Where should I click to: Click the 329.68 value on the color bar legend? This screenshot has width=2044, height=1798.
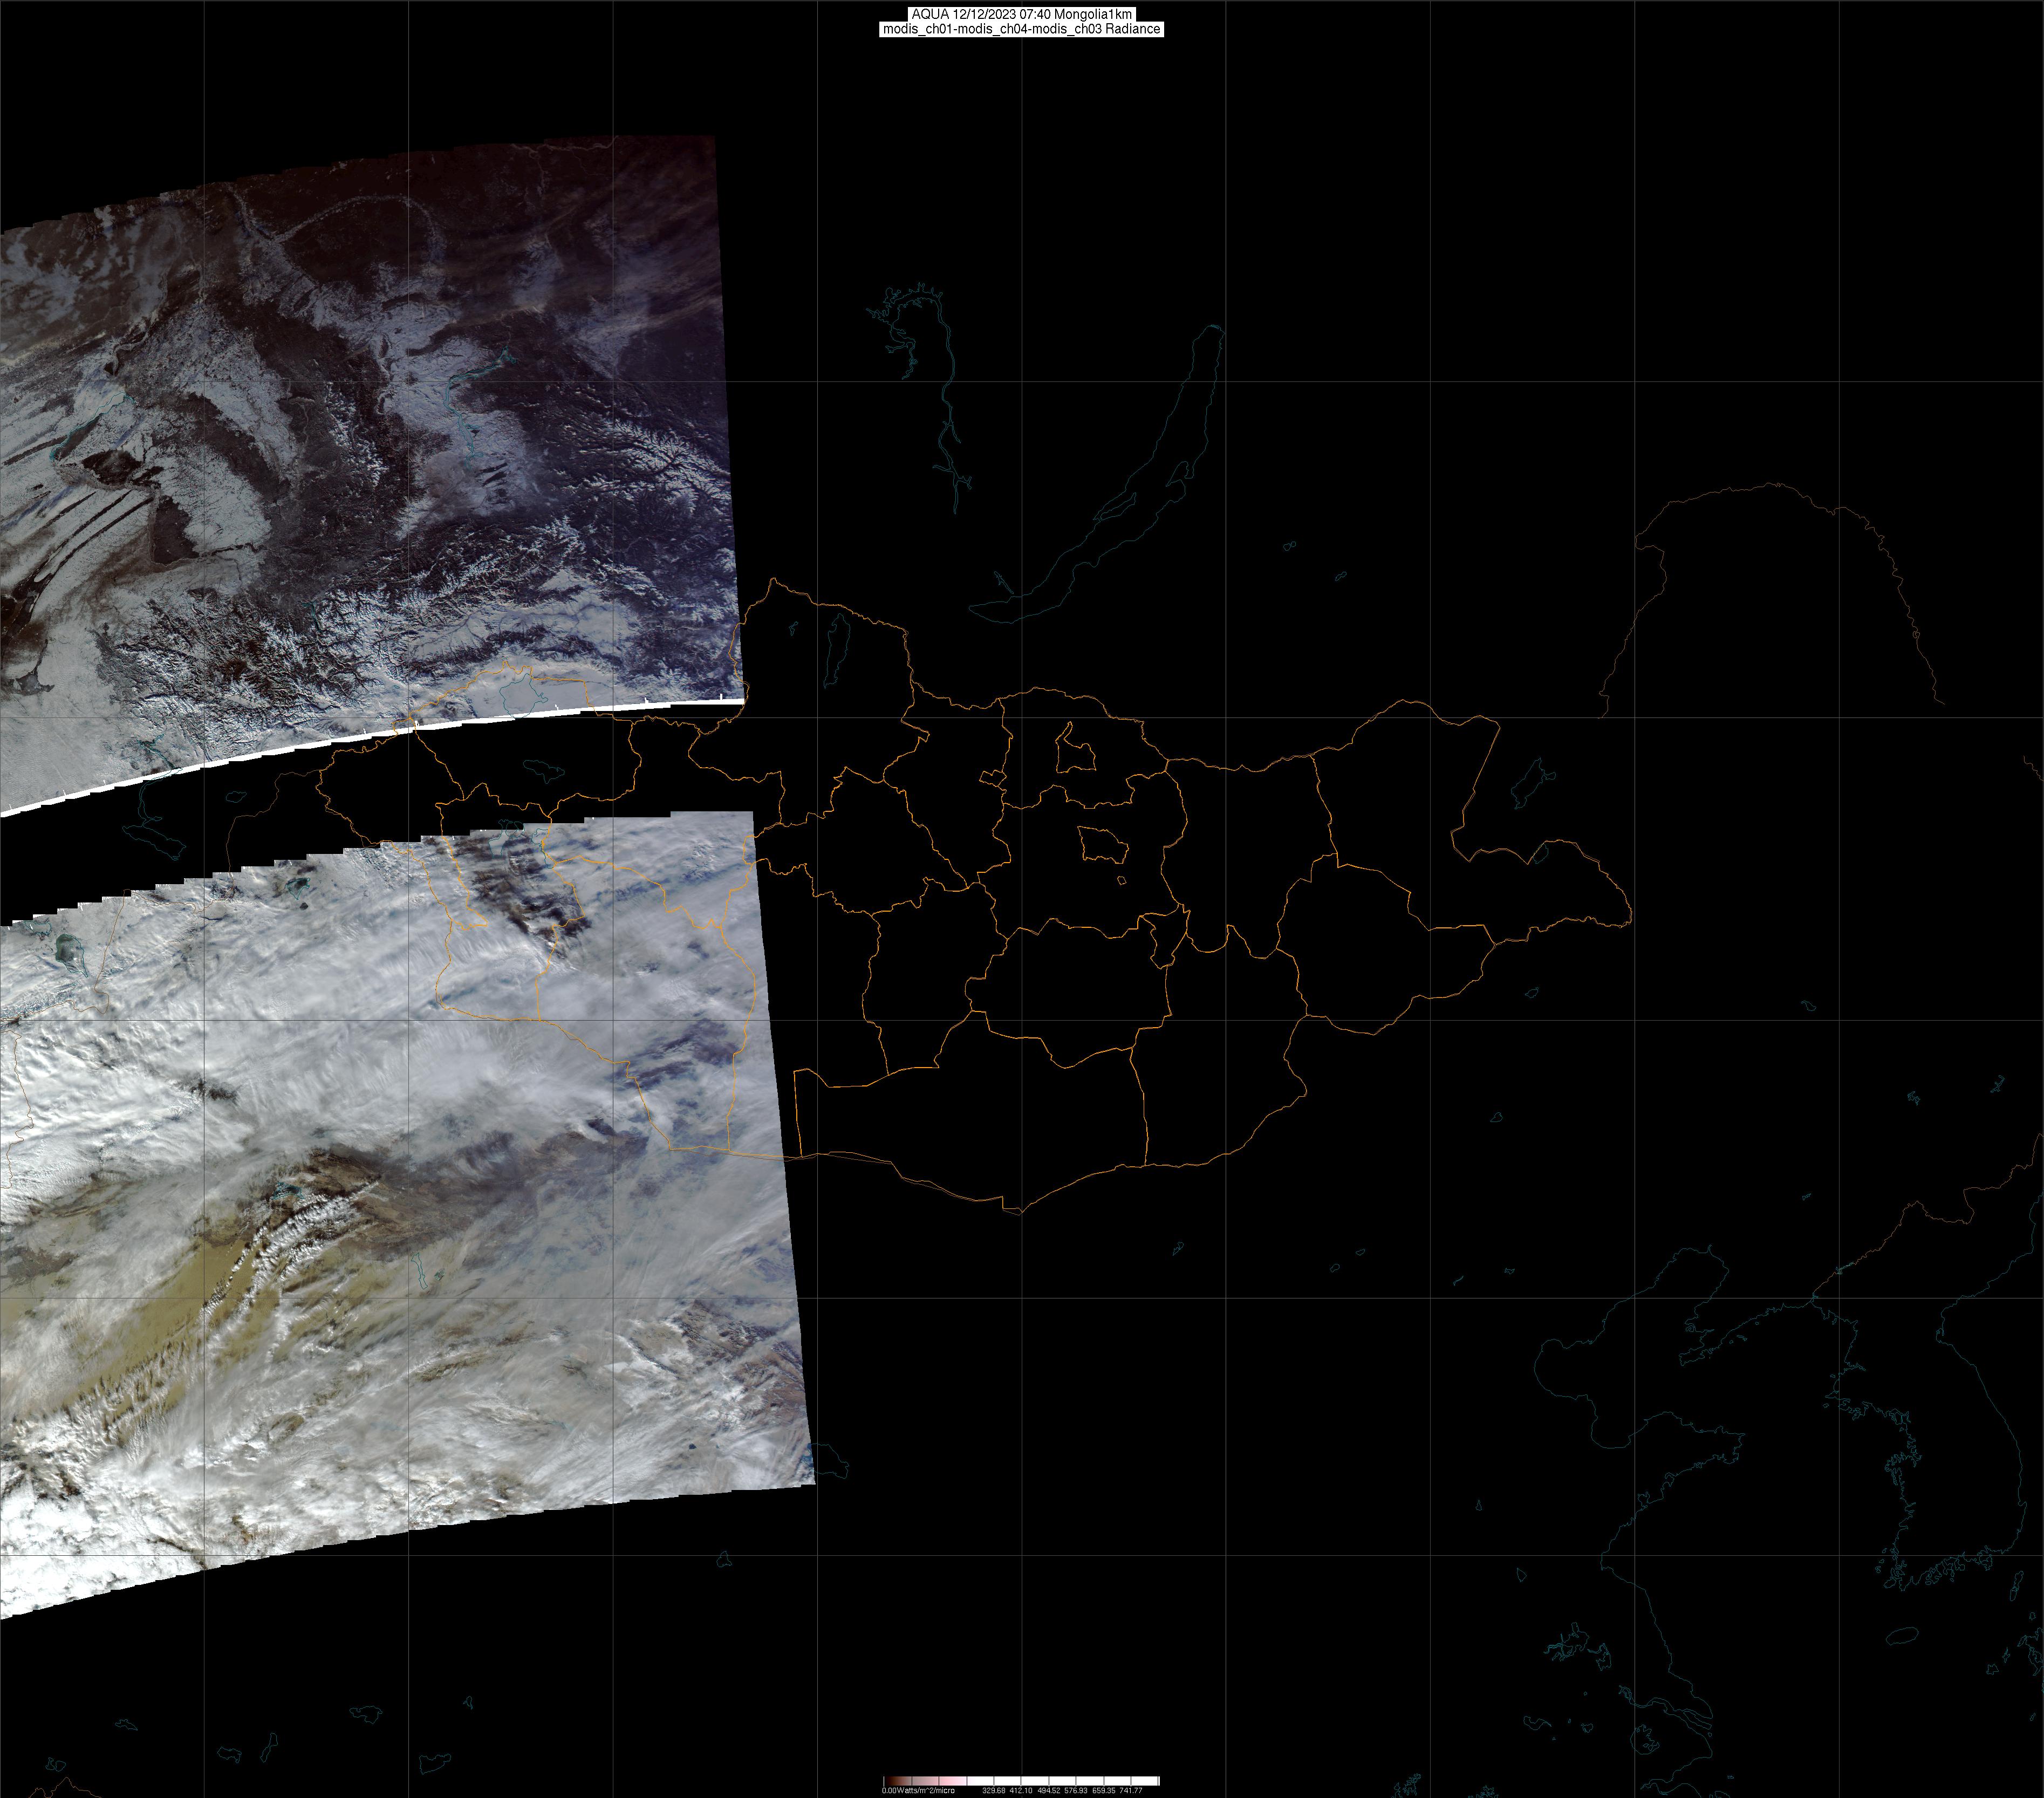click(994, 1790)
